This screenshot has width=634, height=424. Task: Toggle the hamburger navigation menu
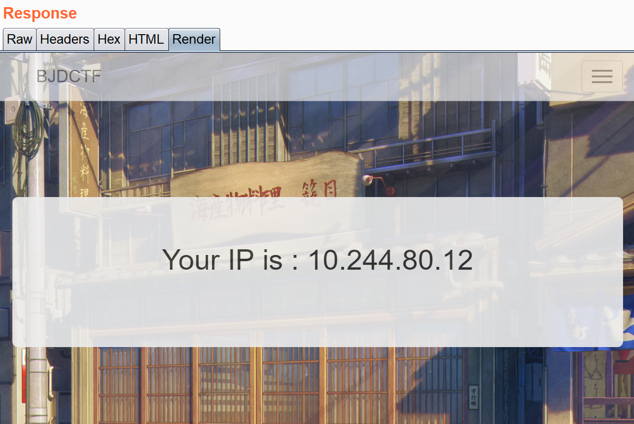tap(602, 76)
